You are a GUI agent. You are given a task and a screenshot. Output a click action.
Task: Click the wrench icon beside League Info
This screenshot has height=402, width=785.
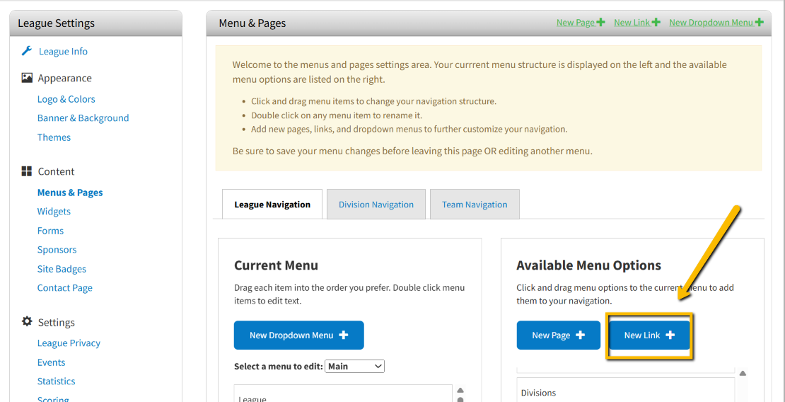tap(27, 51)
